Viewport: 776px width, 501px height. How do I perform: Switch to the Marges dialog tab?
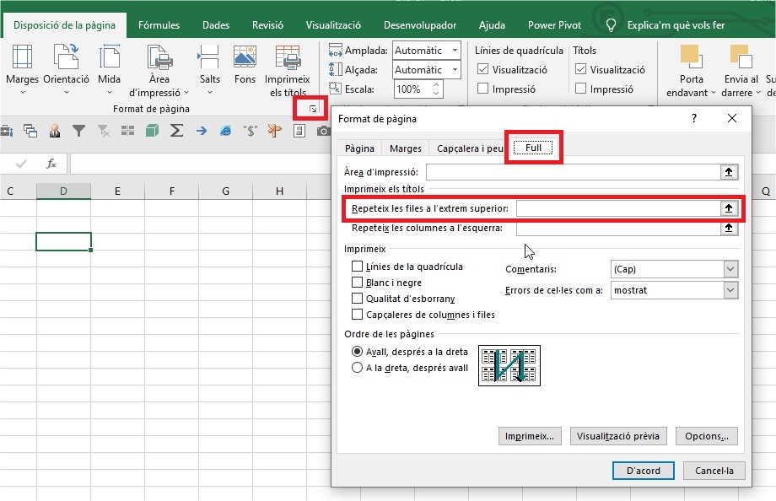[406, 148]
